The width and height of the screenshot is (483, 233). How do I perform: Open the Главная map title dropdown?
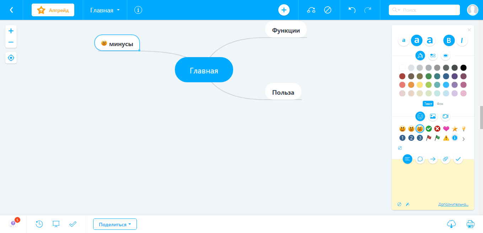tap(105, 10)
